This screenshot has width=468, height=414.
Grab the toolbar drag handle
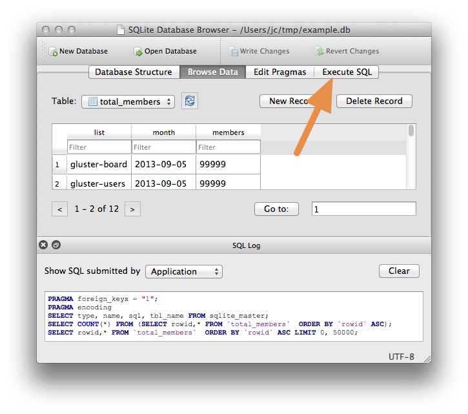coord(43,50)
